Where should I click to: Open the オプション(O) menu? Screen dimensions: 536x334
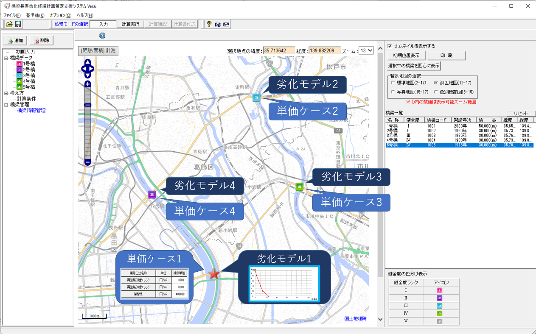61,15
